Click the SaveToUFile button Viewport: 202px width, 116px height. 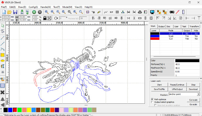click(159, 89)
